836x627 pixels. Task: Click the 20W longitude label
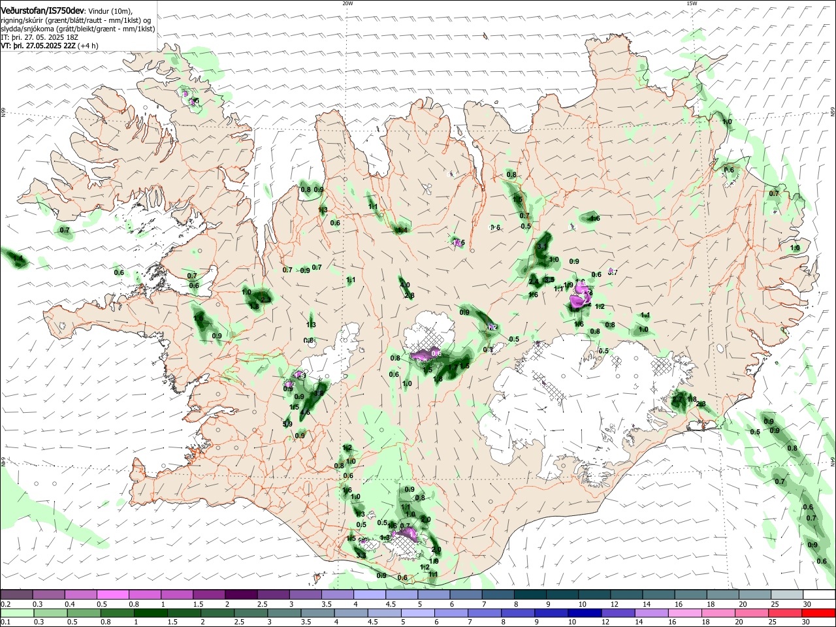tap(347, 3)
